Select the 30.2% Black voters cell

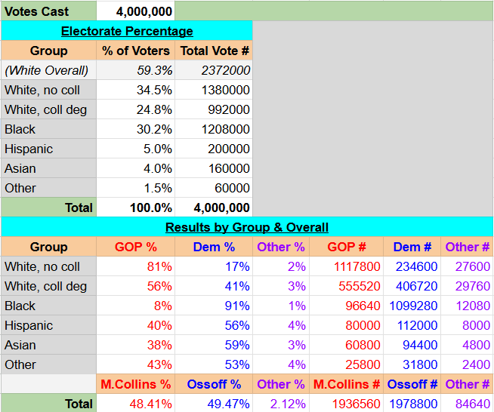pyautogui.click(x=135, y=129)
